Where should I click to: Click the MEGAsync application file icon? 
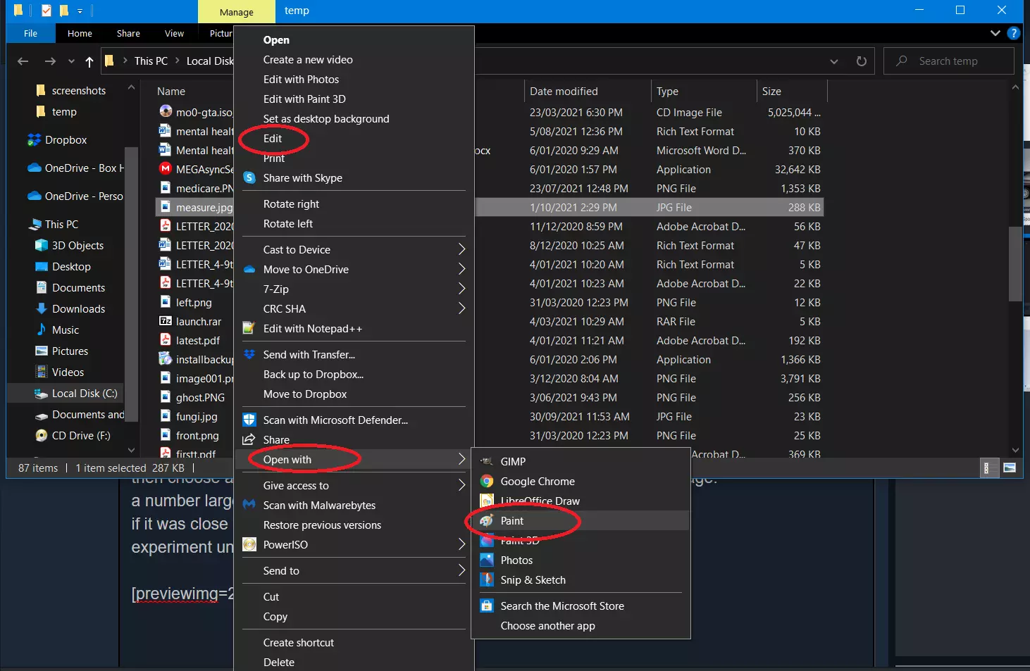166,169
